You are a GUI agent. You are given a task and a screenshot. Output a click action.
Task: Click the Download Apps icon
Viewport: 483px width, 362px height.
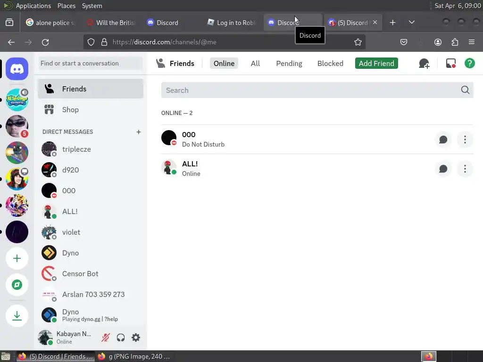coord(17,315)
